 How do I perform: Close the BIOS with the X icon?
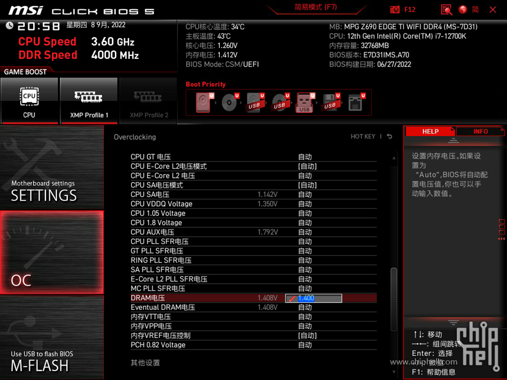click(x=493, y=10)
